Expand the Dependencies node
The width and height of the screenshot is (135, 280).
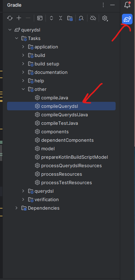(16, 208)
